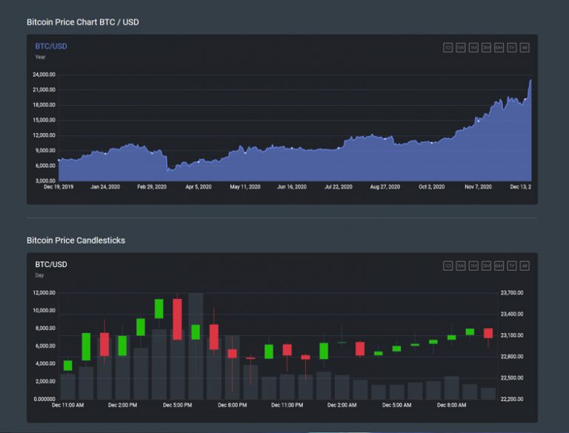
Task: Click the 24,000.00 y-axis label
Action: point(44,75)
